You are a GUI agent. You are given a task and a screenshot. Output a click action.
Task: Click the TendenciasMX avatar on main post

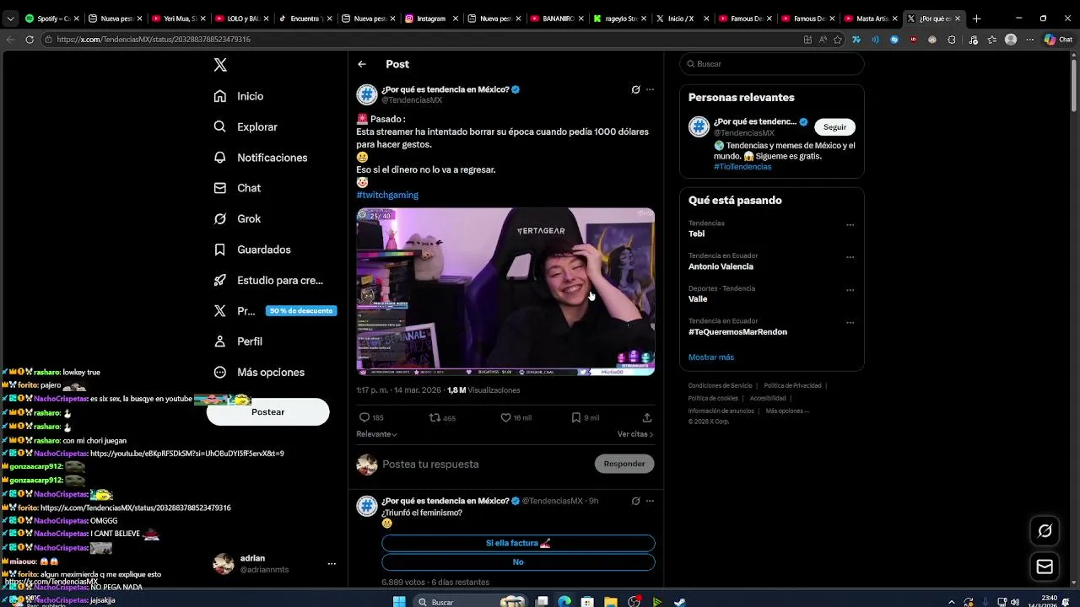click(366, 94)
